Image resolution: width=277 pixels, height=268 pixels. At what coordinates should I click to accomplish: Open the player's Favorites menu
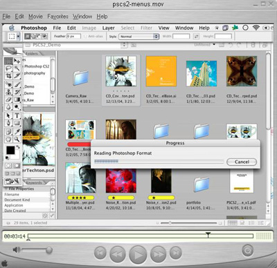[57, 17]
